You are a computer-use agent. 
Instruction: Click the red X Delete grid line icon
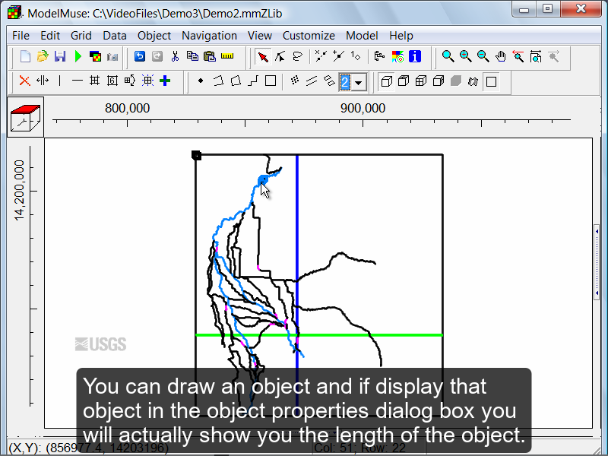point(24,81)
